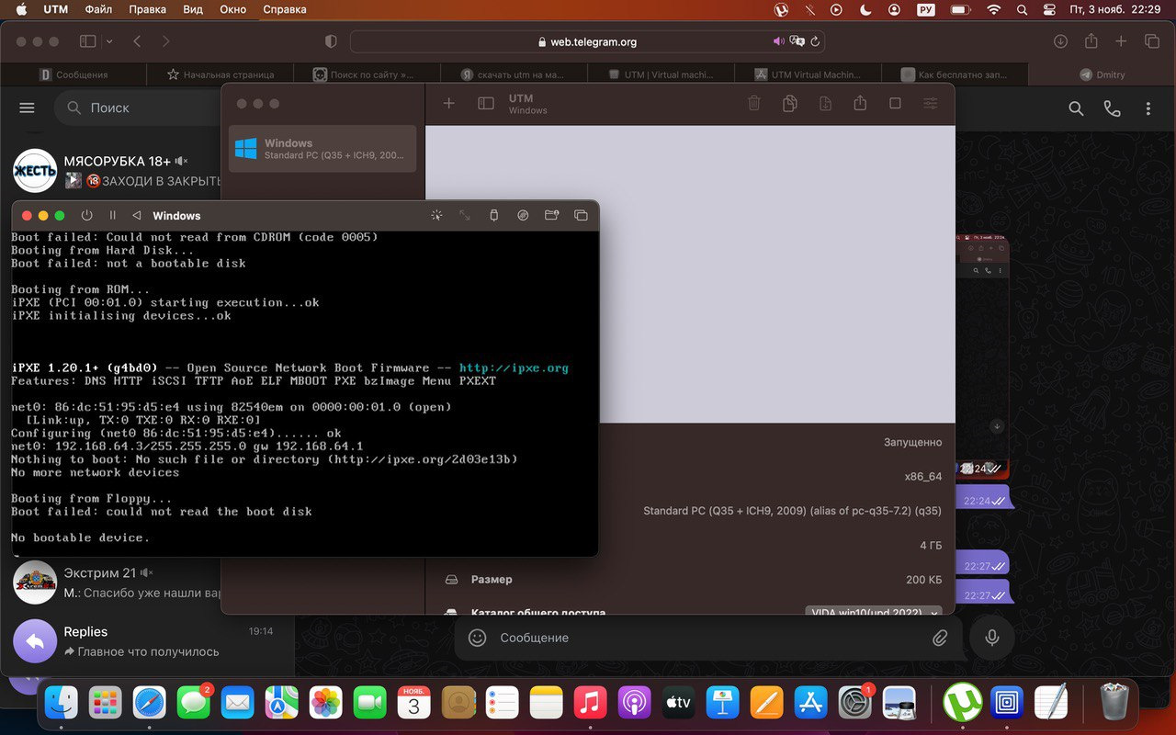Open the Файл menu

[98, 10]
